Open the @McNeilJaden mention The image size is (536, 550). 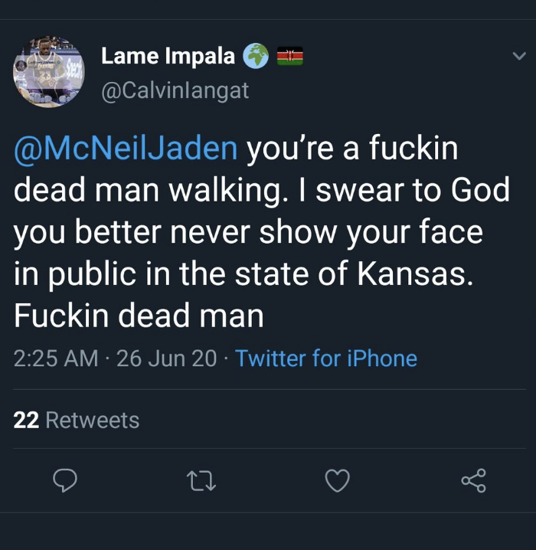click(x=126, y=148)
